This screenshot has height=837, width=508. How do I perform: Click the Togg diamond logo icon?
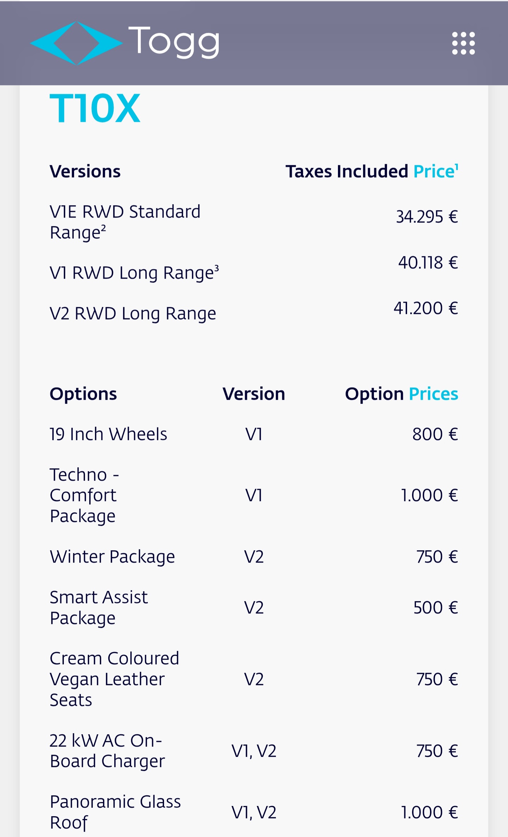(x=76, y=43)
